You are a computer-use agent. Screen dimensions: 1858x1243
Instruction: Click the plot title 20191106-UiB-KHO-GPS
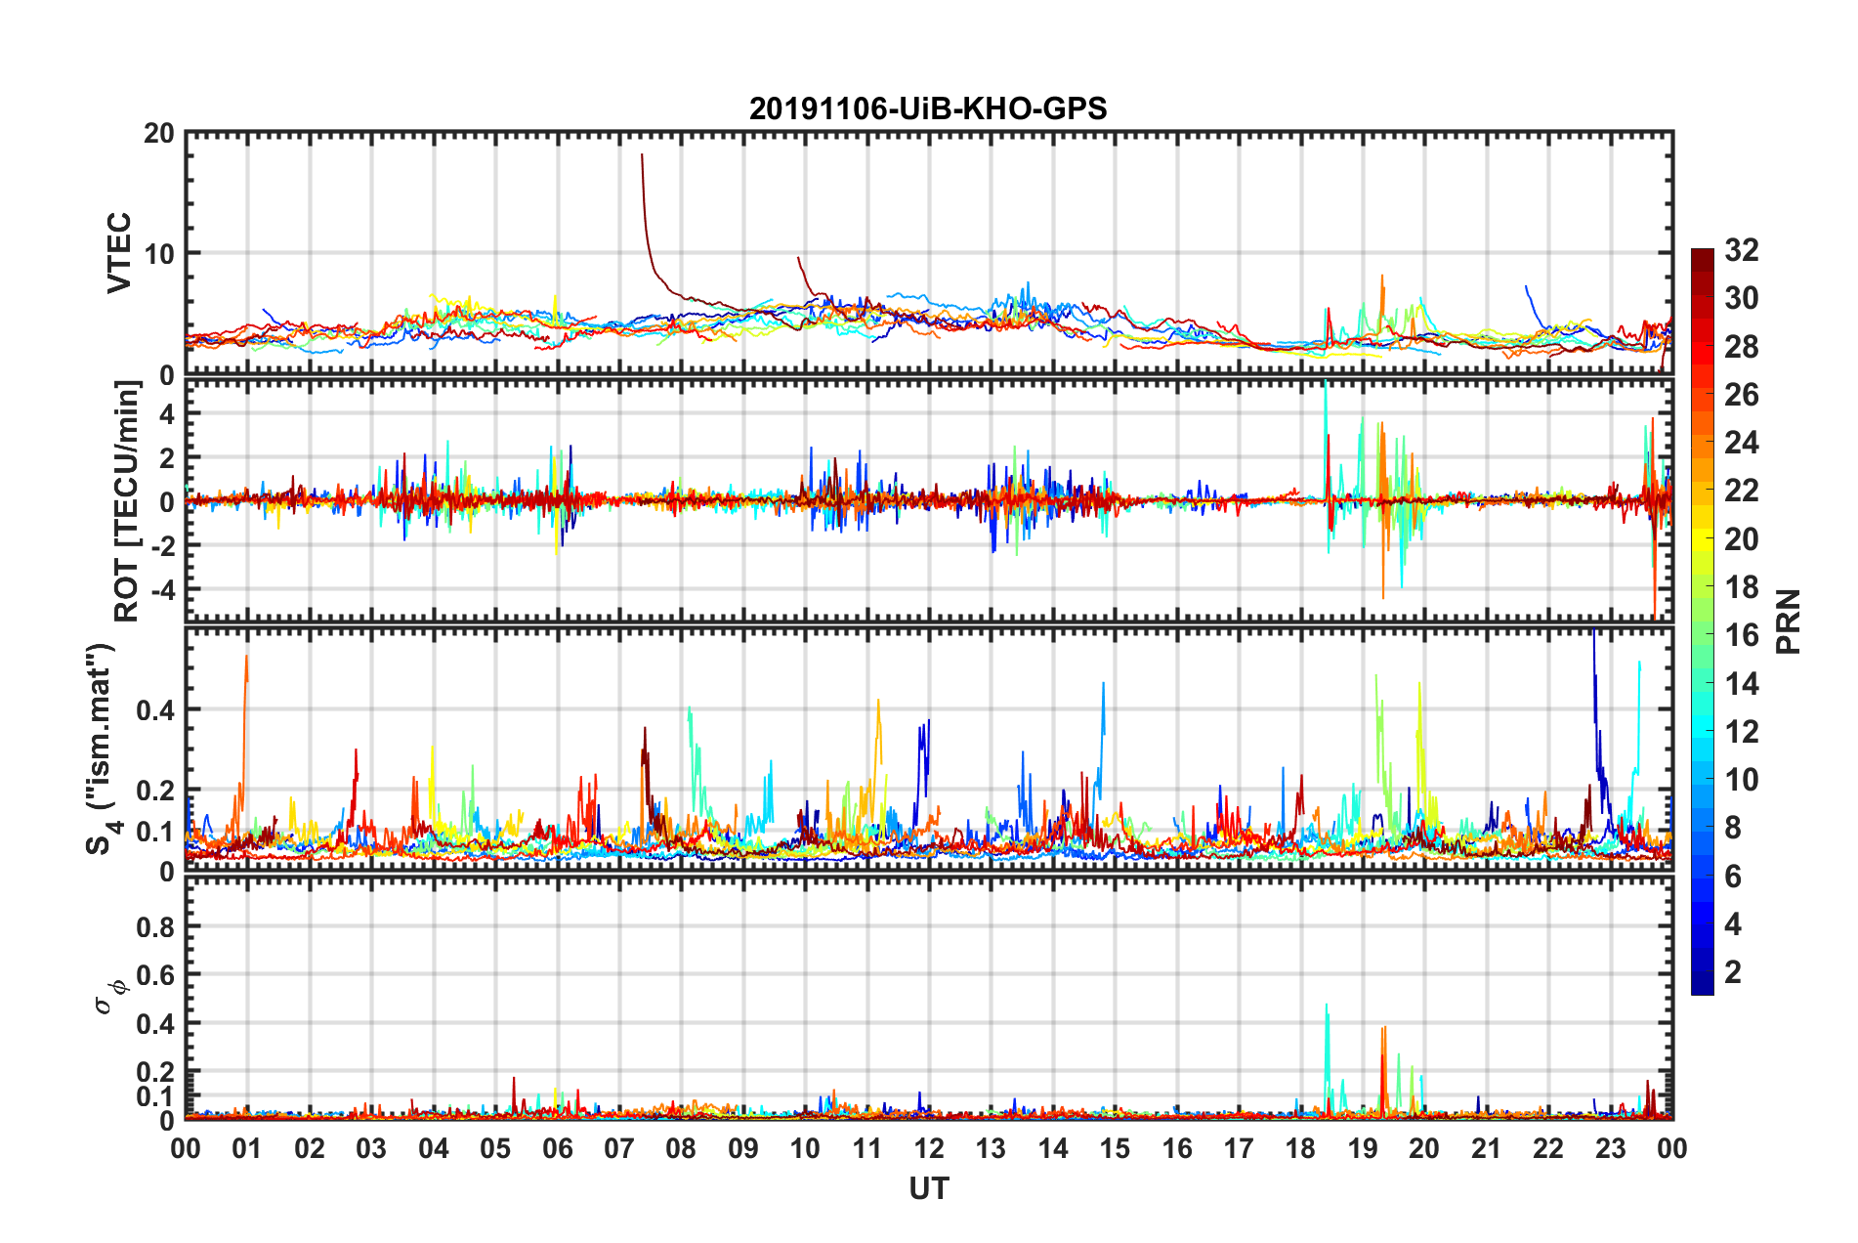[x=928, y=107]
